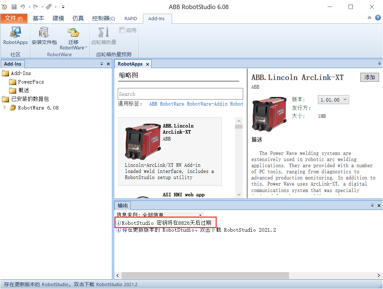This screenshot has width=383, height=289.
Task: Click the redo arrow in quick access toolbar
Action: click(36, 7)
